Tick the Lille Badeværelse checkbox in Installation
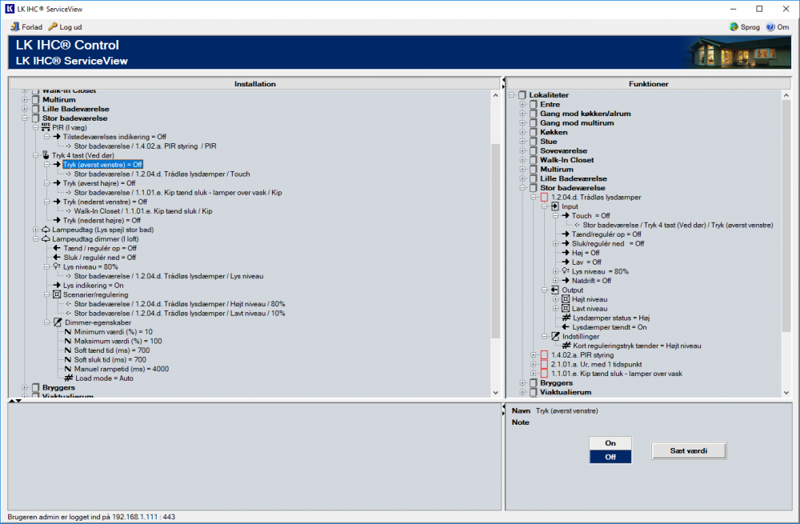Screen dimensions: 800x524 point(36,109)
